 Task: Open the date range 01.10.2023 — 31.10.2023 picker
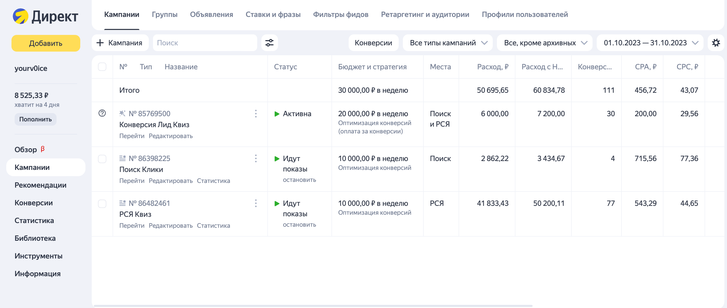pos(650,43)
